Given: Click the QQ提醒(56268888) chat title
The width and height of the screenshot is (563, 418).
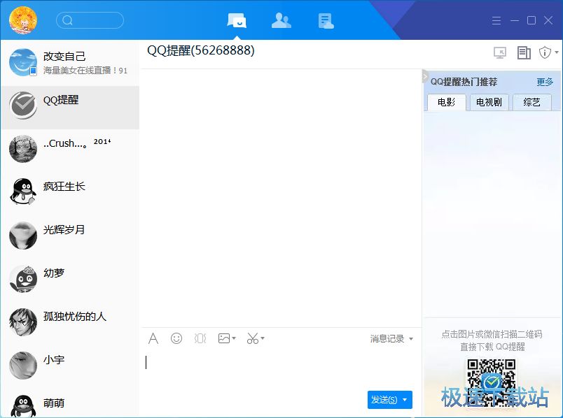Looking at the screenshot, I should click(x=201, y=50).
